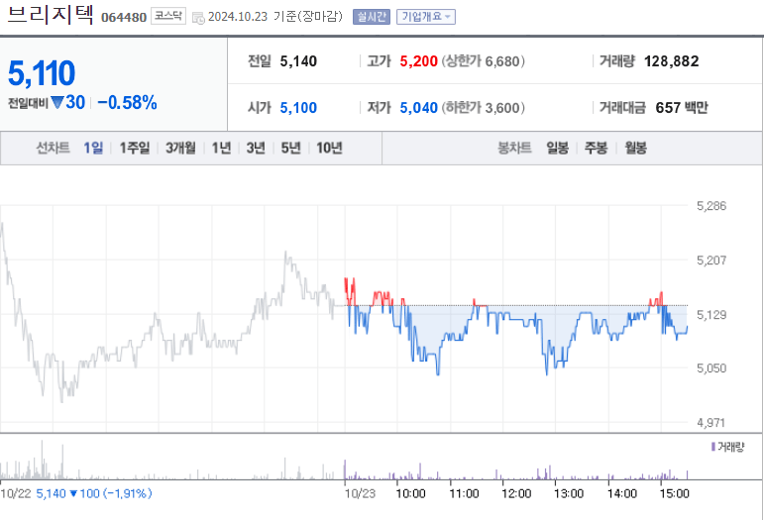Click the 4,971 price axis label
Image resolution: width=764 pixels, height=520 pixels.
click(x=711, y=423)
